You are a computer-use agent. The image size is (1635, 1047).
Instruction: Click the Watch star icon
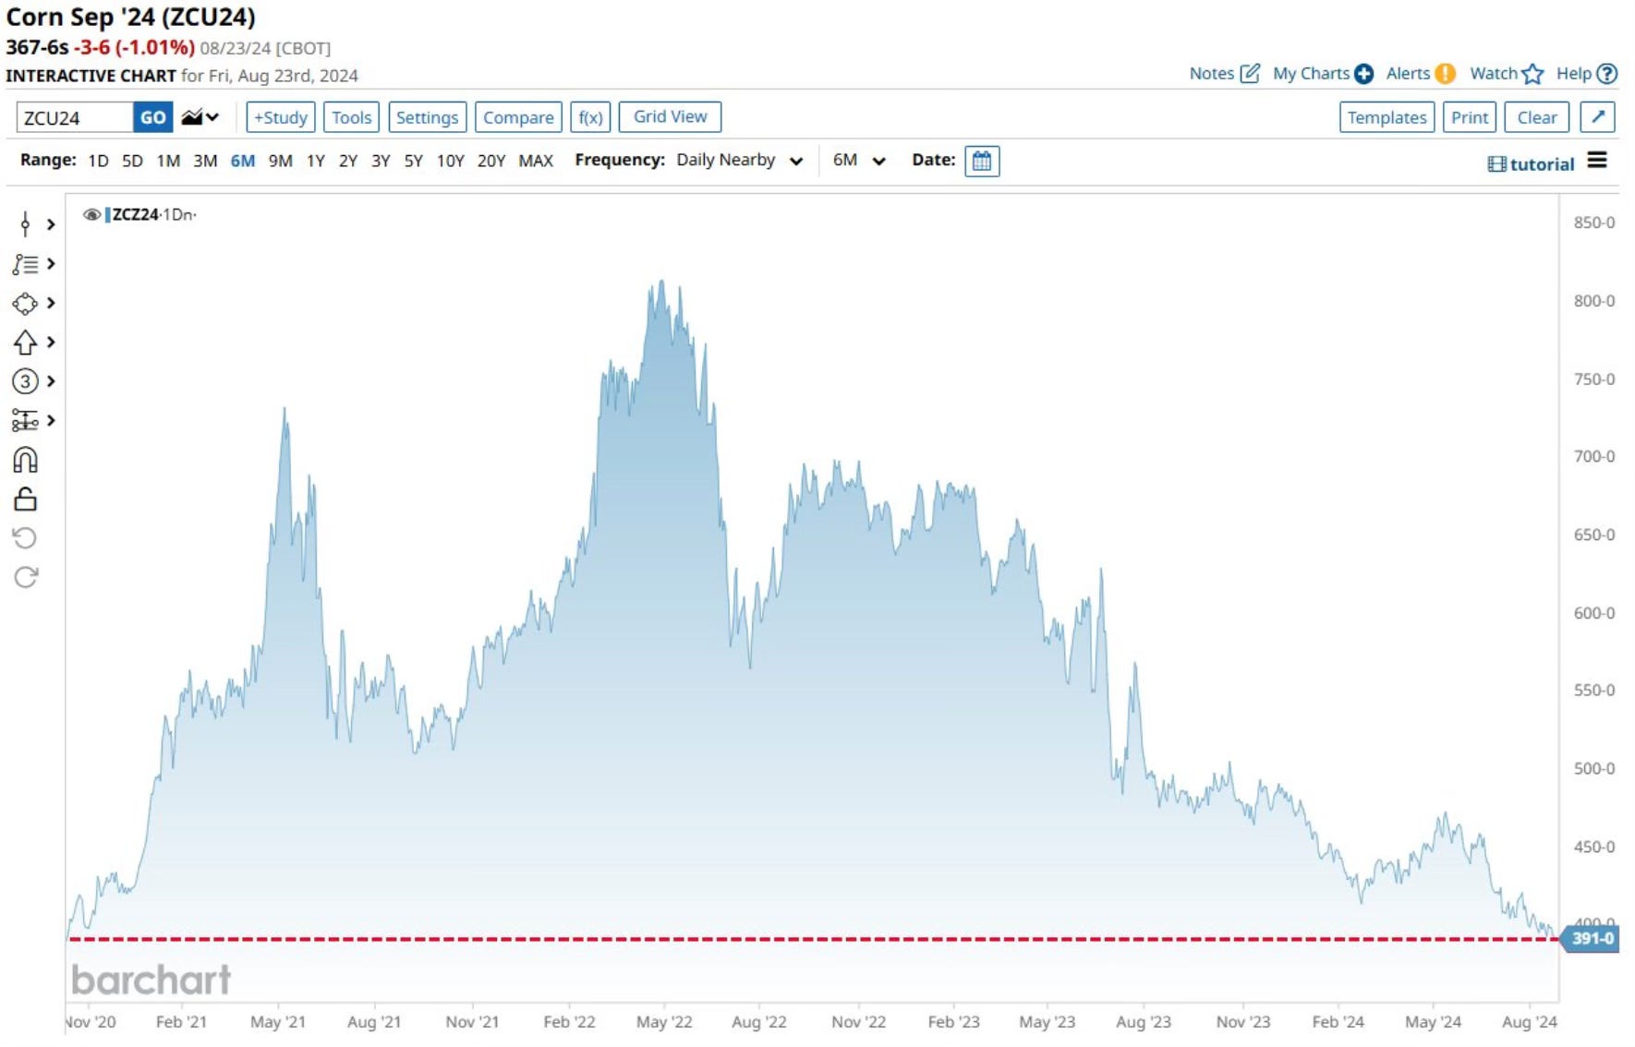click(1532, 74)
